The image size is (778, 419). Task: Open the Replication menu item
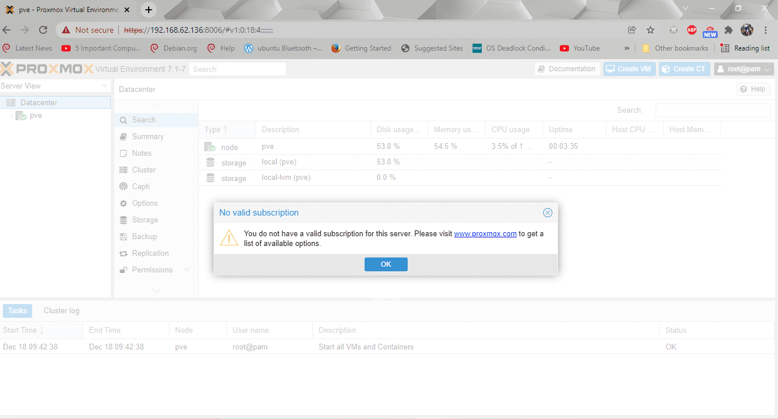point(156,253)
